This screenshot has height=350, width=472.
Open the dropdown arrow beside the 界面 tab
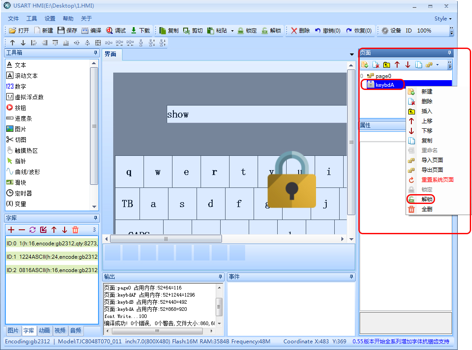(x=352, y=54)
